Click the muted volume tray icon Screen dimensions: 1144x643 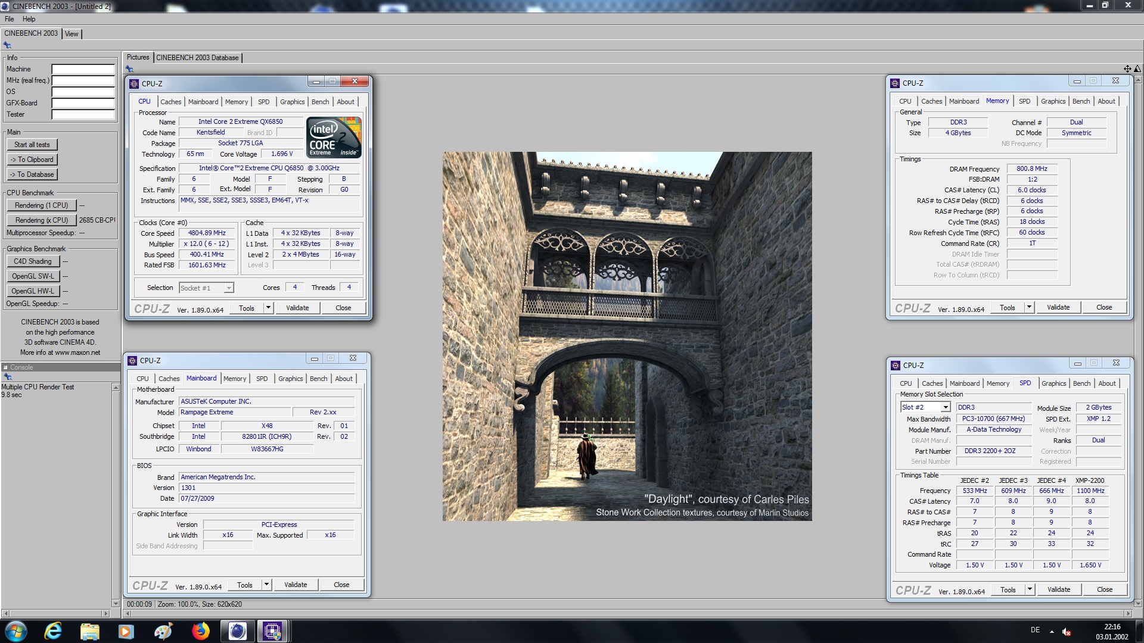pyautogui.click(x=1067, y=632)
